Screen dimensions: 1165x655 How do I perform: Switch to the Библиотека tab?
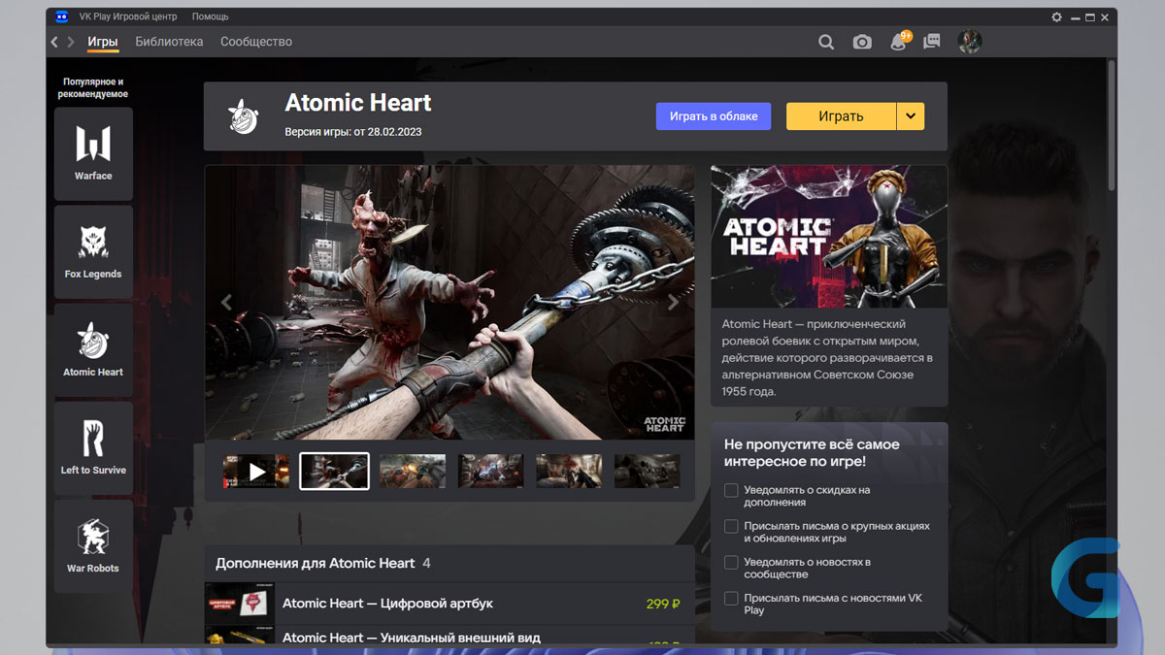(169, 42)
